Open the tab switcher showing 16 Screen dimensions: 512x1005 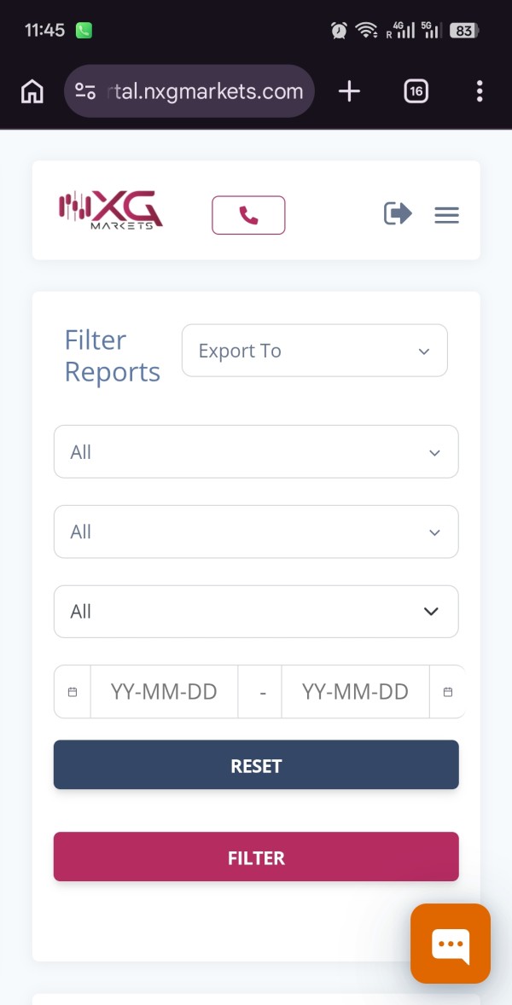416,91
